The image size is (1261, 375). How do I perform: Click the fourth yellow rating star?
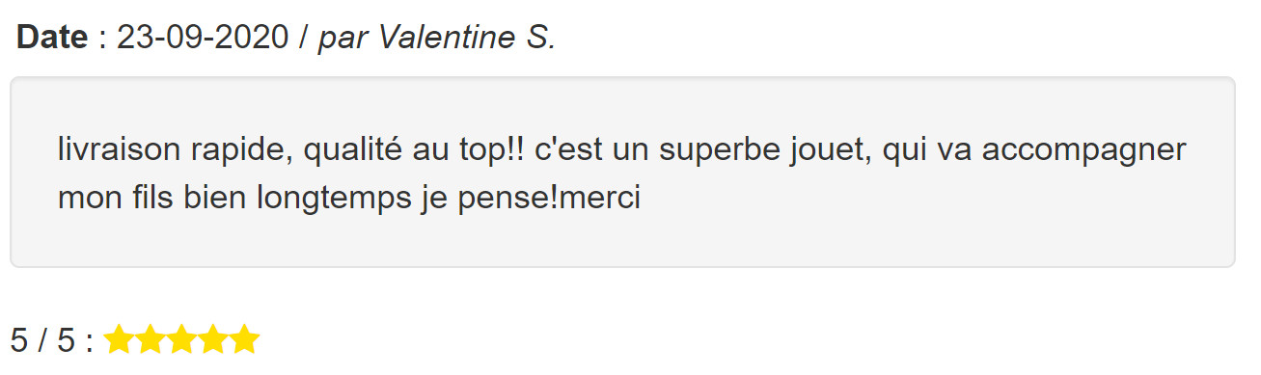[x=213, y=339]
